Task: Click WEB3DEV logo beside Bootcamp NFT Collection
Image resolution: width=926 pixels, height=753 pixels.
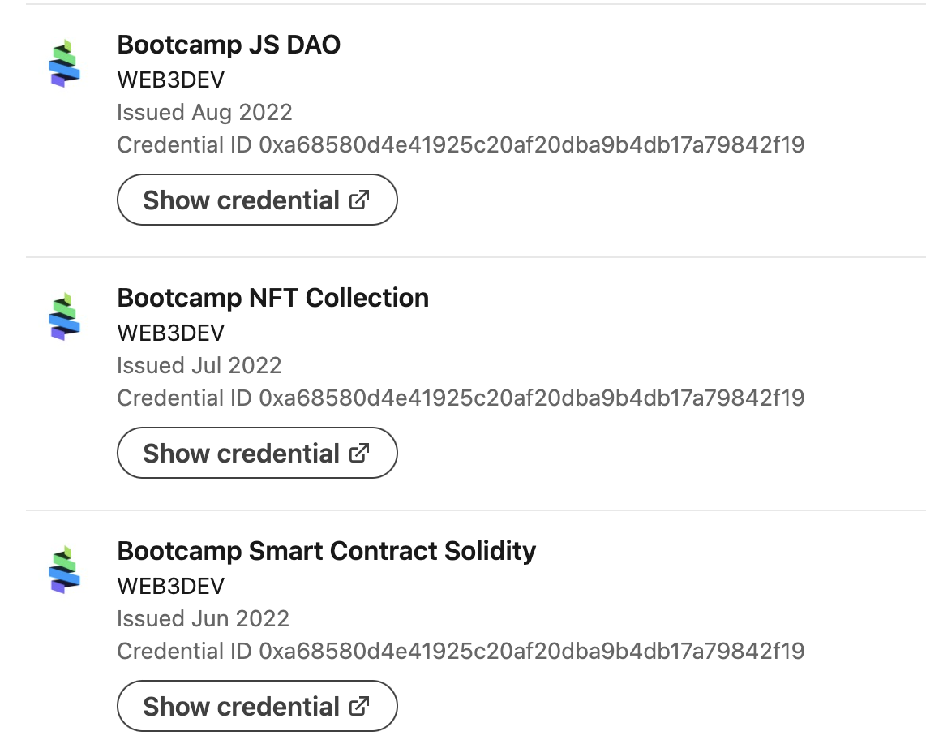Action: click(x=65, y=316)
